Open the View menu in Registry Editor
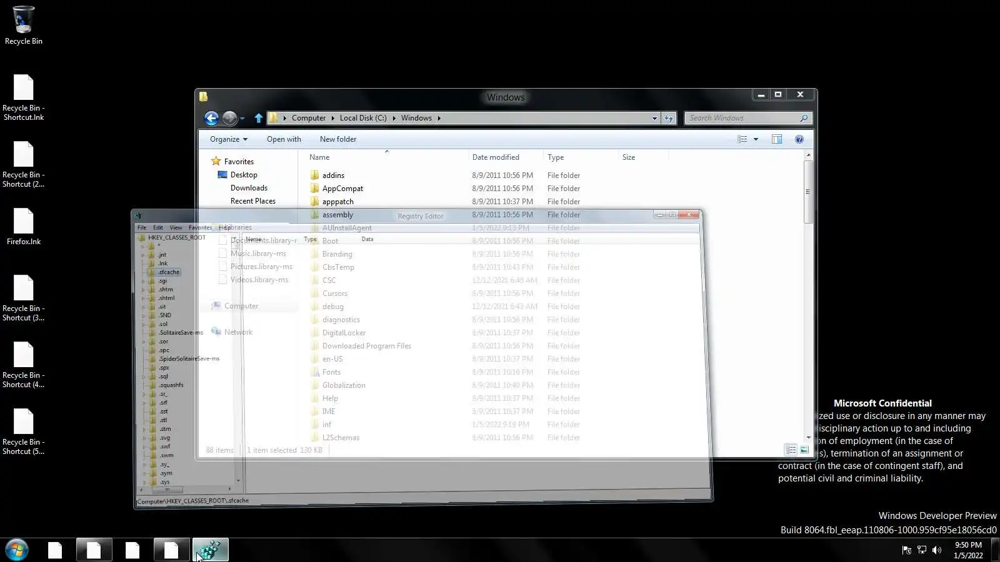 176,227
